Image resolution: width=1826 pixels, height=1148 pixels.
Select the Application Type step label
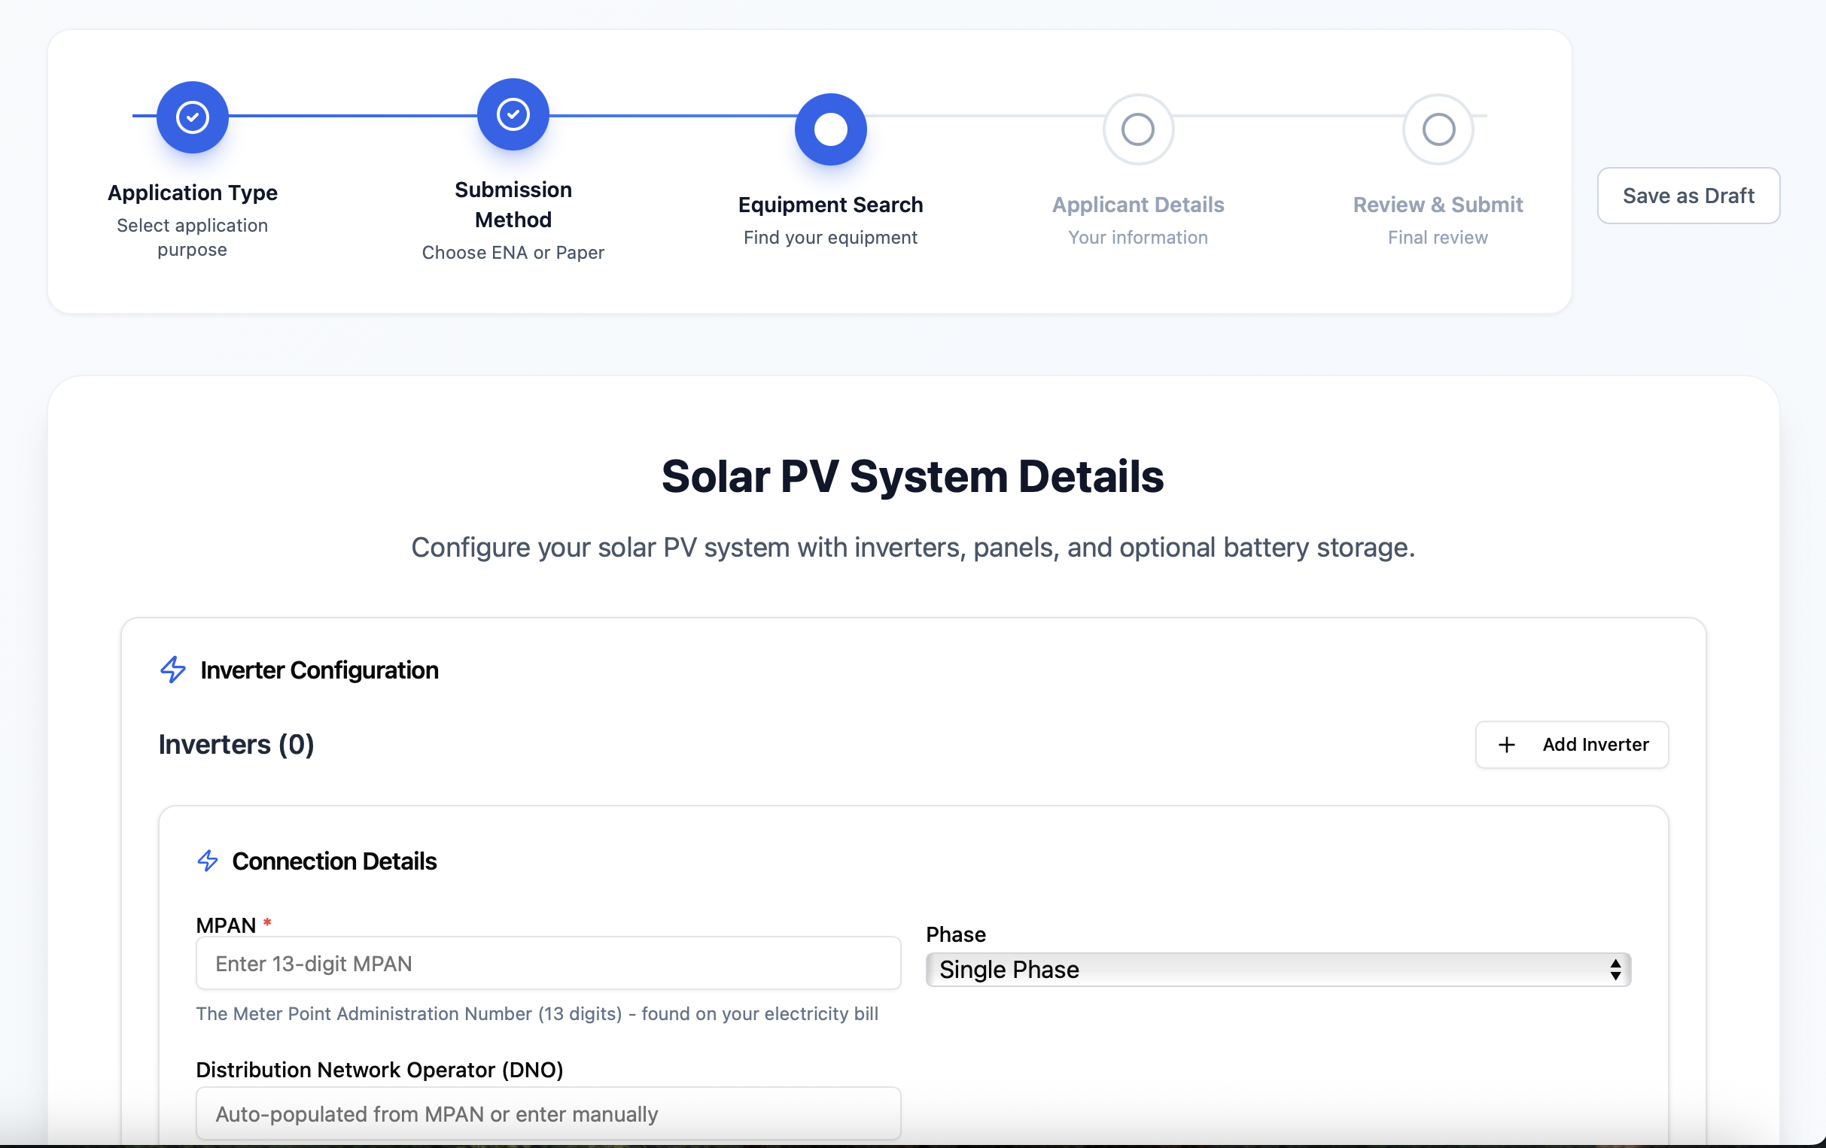click(x=193, y=193)
